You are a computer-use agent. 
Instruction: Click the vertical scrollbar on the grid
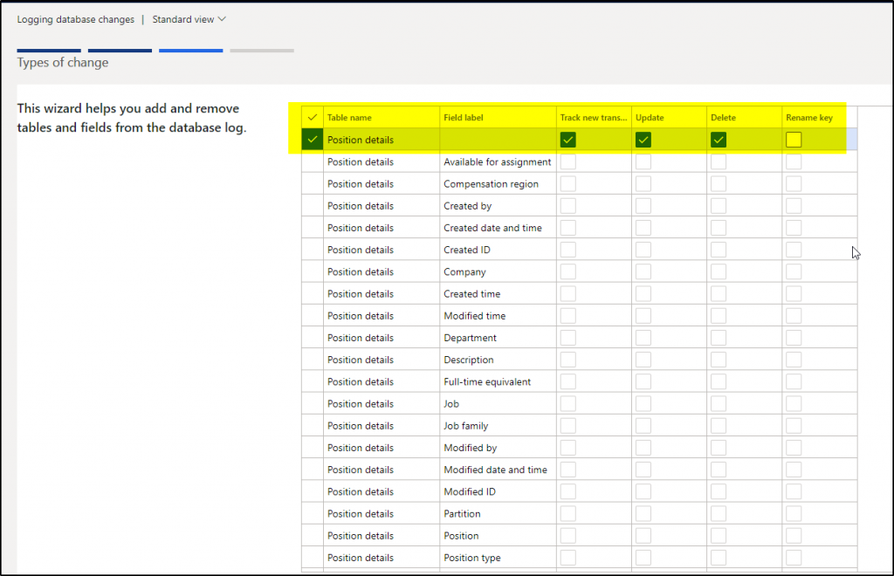point(854,262)
